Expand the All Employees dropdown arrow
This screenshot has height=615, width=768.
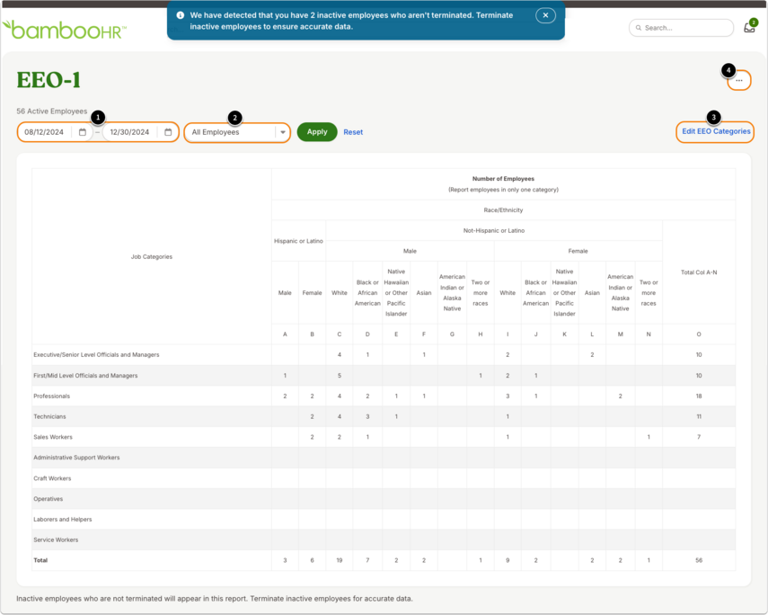pos(283,132)
